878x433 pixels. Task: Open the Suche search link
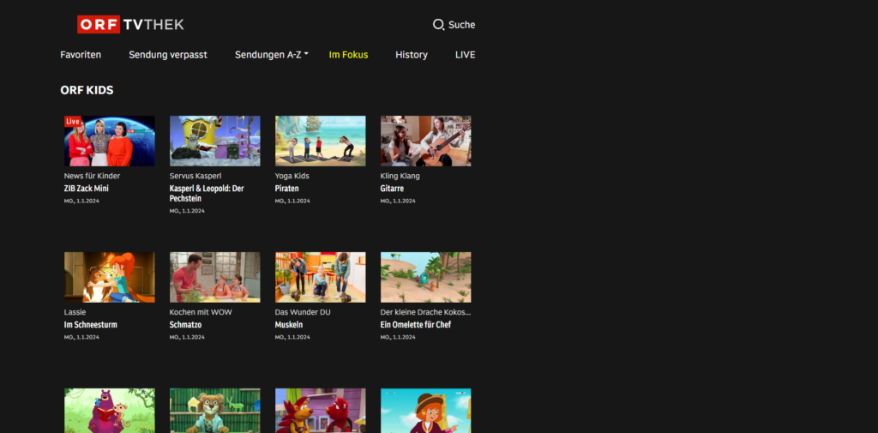(x=454, y=25)
